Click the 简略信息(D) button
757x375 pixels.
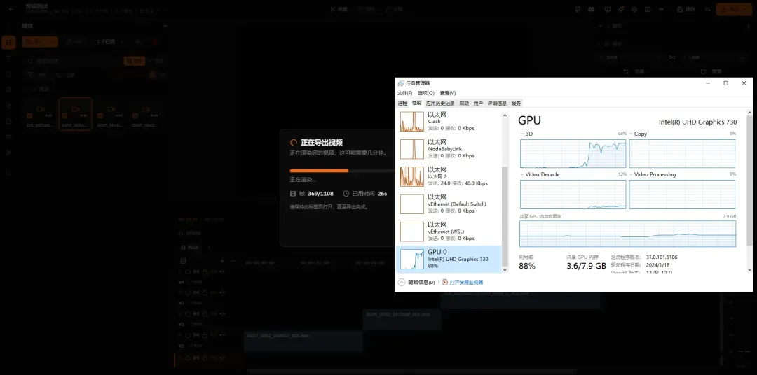click(416, 283)
